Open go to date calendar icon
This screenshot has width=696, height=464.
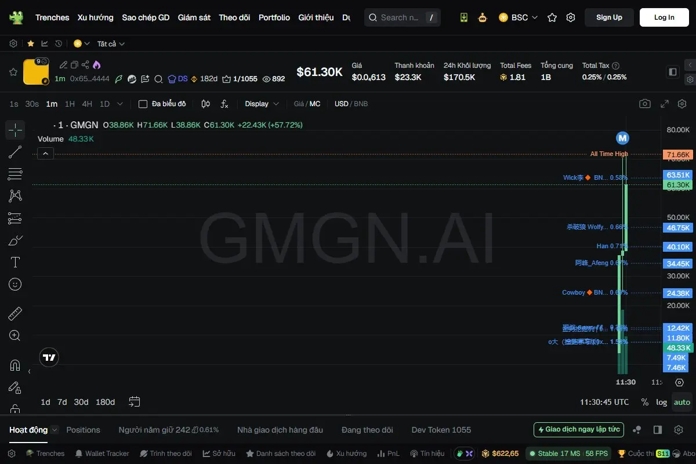(135, 401)
